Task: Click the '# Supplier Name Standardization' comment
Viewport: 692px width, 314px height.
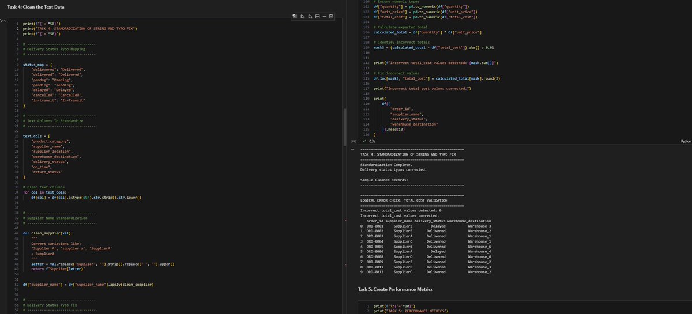Action: click(x=55, y=218)
